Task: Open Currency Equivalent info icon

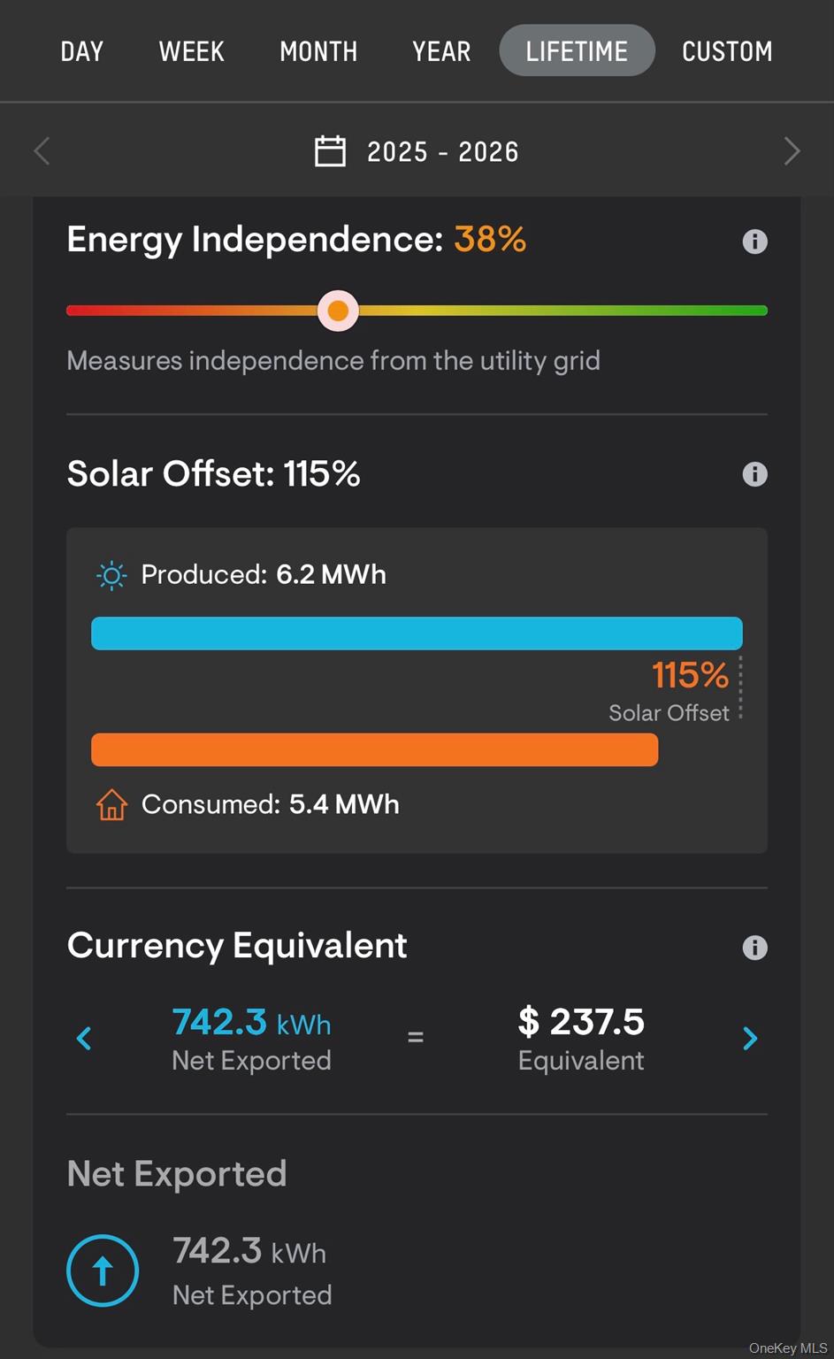Action: pyautogui.click(x=754, y=948)
